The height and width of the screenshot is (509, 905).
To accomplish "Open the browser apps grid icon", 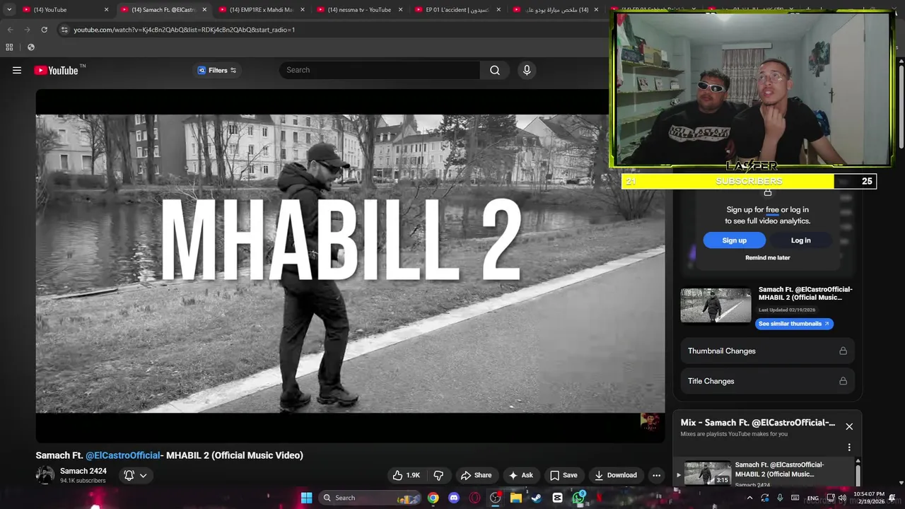I will pyautogui.click(x=9, y=47).
